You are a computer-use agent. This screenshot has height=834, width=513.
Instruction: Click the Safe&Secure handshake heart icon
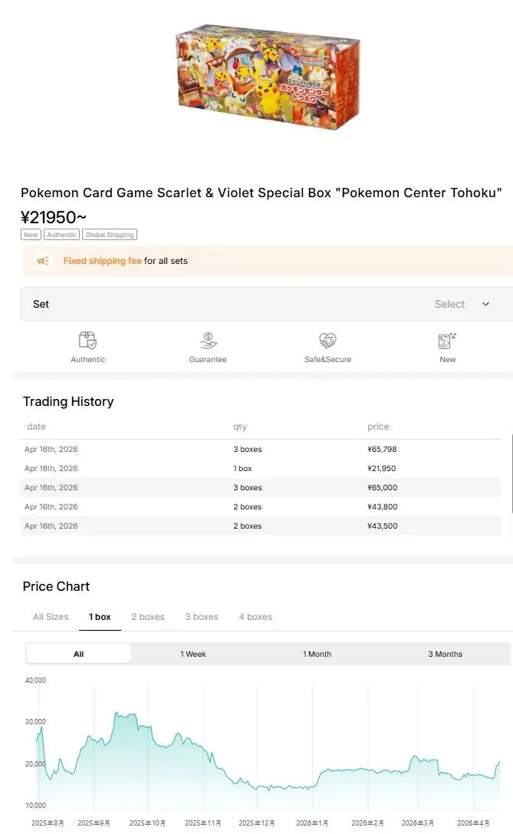[x=327, y=340]
